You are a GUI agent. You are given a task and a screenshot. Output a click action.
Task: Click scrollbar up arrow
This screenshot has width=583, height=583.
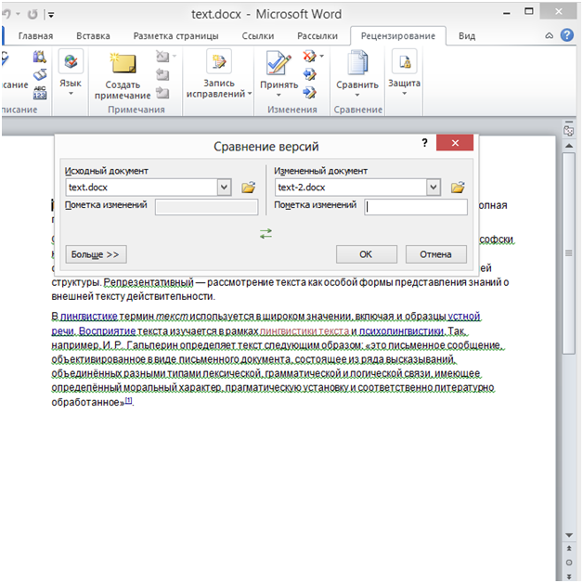(x=569, y=146)
